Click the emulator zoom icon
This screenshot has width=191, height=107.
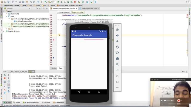coord(117,64)
